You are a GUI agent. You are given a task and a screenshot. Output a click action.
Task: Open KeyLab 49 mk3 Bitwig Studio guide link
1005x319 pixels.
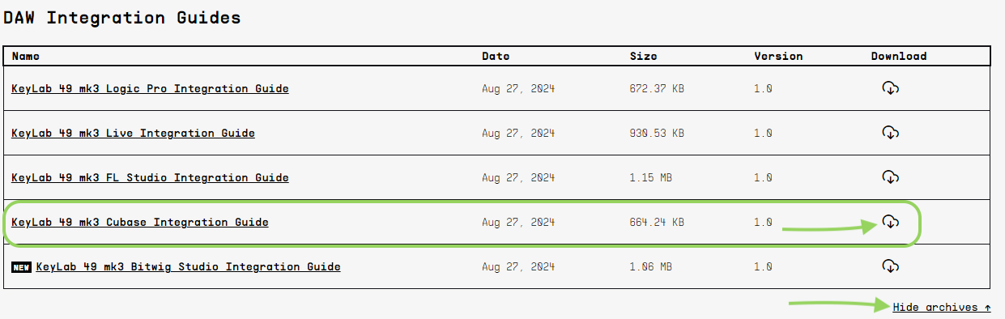point(188,267)
